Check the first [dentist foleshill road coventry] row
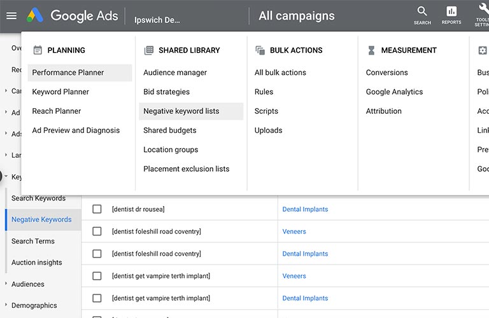Image resolution: width=489 pixels, height=318 pixels. point(97,232)
